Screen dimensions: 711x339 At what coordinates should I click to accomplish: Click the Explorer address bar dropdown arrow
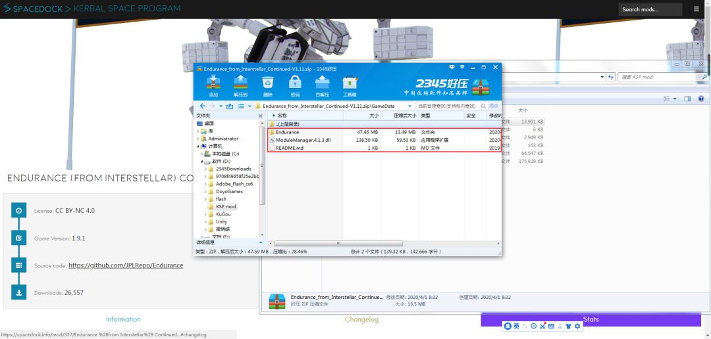click(602, 77)
